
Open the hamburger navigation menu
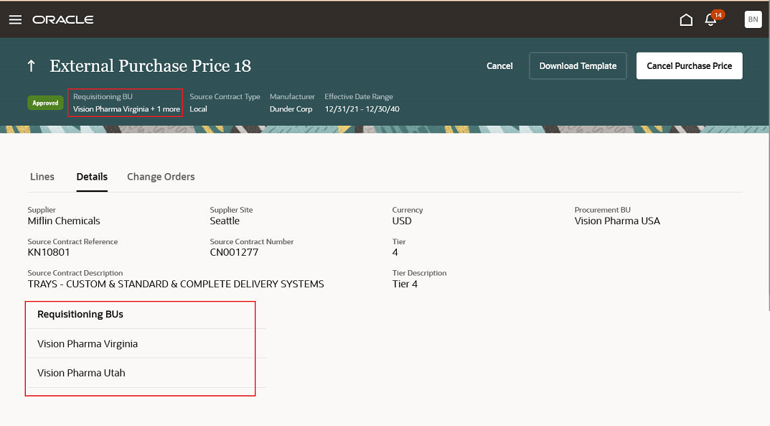point(15,19)
